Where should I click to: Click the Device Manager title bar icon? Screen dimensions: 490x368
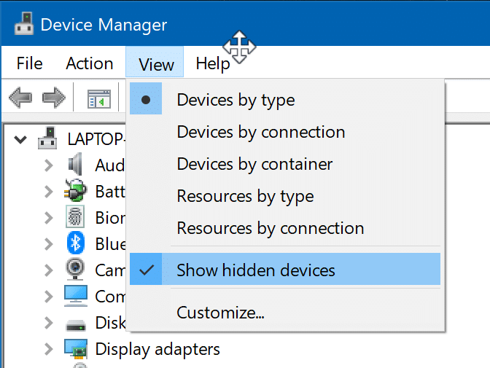click(24, 23)
